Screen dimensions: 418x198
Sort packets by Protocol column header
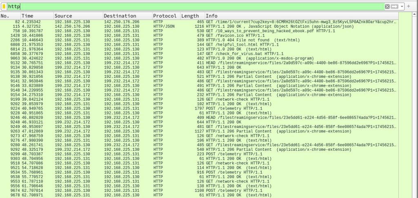pos(166,16)
